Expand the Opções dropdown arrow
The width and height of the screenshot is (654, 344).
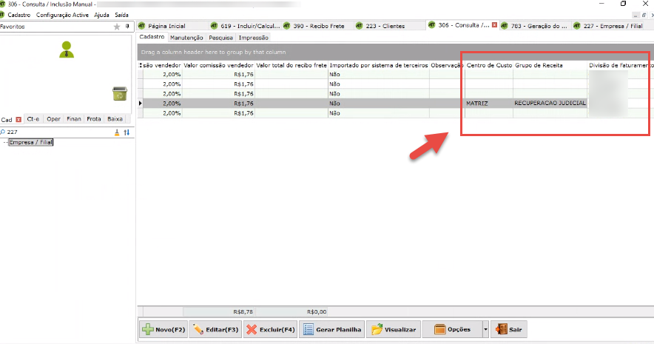click(x=485, y=330)
